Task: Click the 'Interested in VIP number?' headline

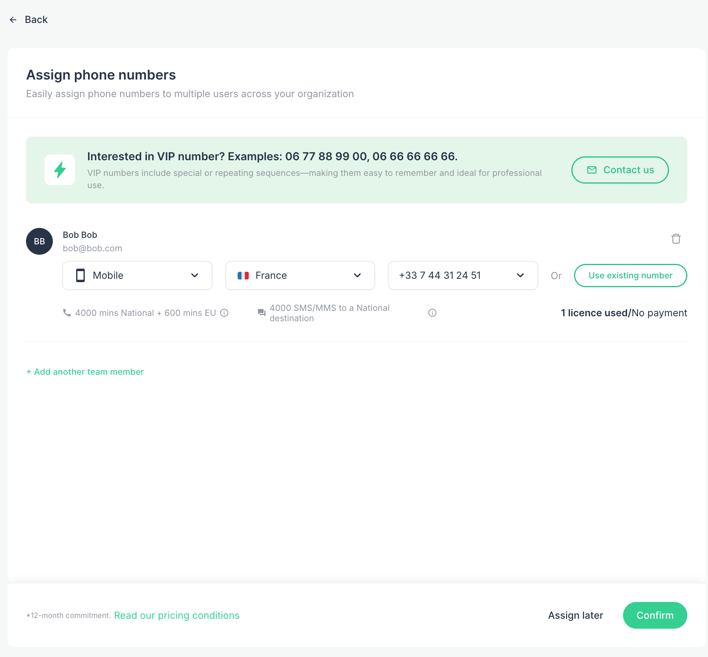Action: pos(272,156)
